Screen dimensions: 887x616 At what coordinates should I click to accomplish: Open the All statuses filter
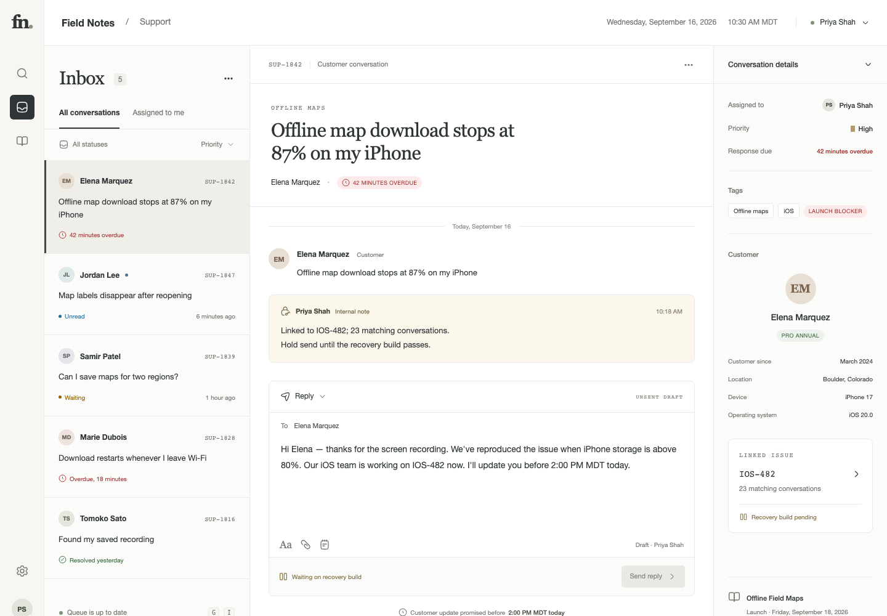pyautogui.click(x=83, y=144)
